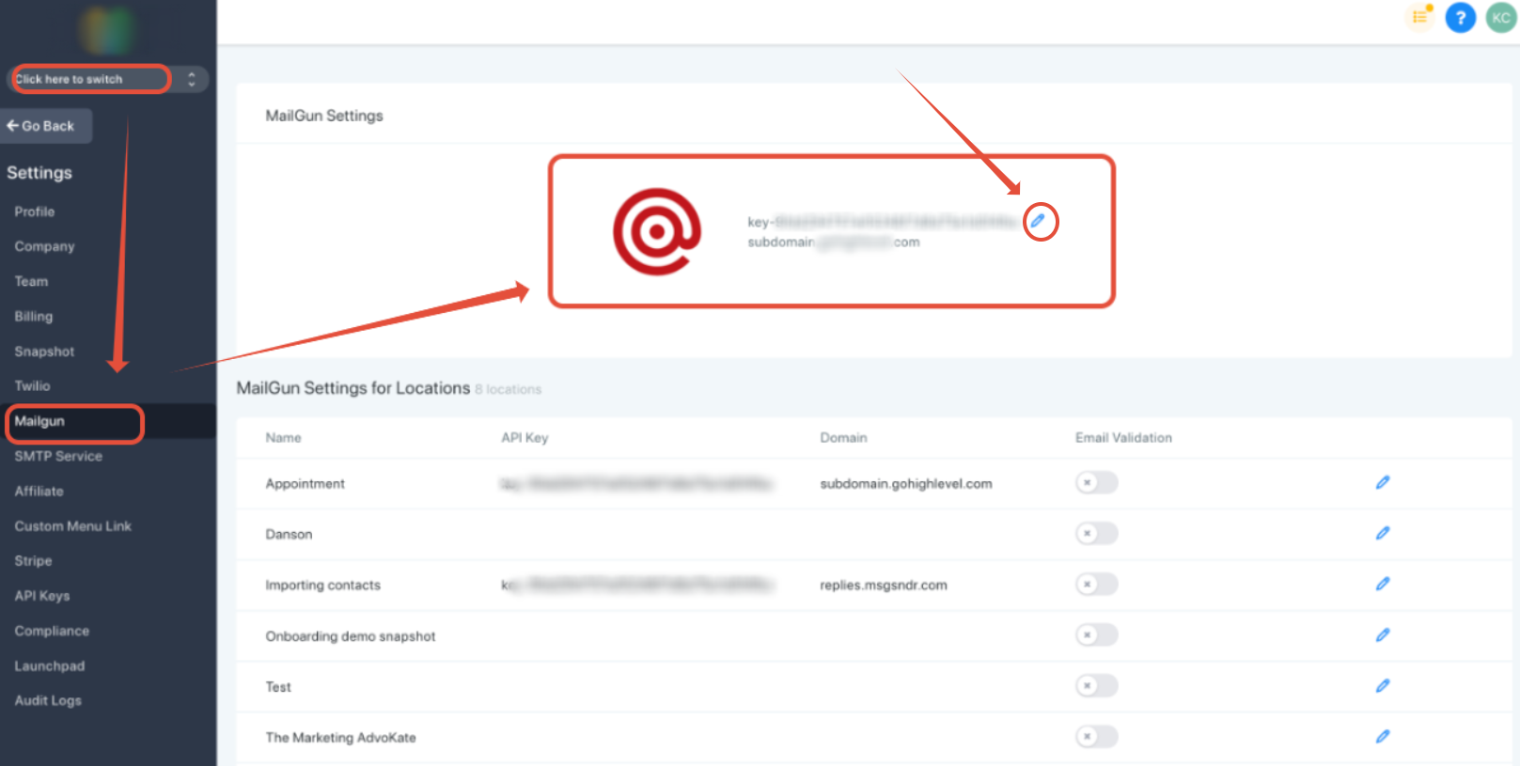Click The Marketing AdvoKate location name
The width and height of the screenshot is (1520, 766).
340,738
